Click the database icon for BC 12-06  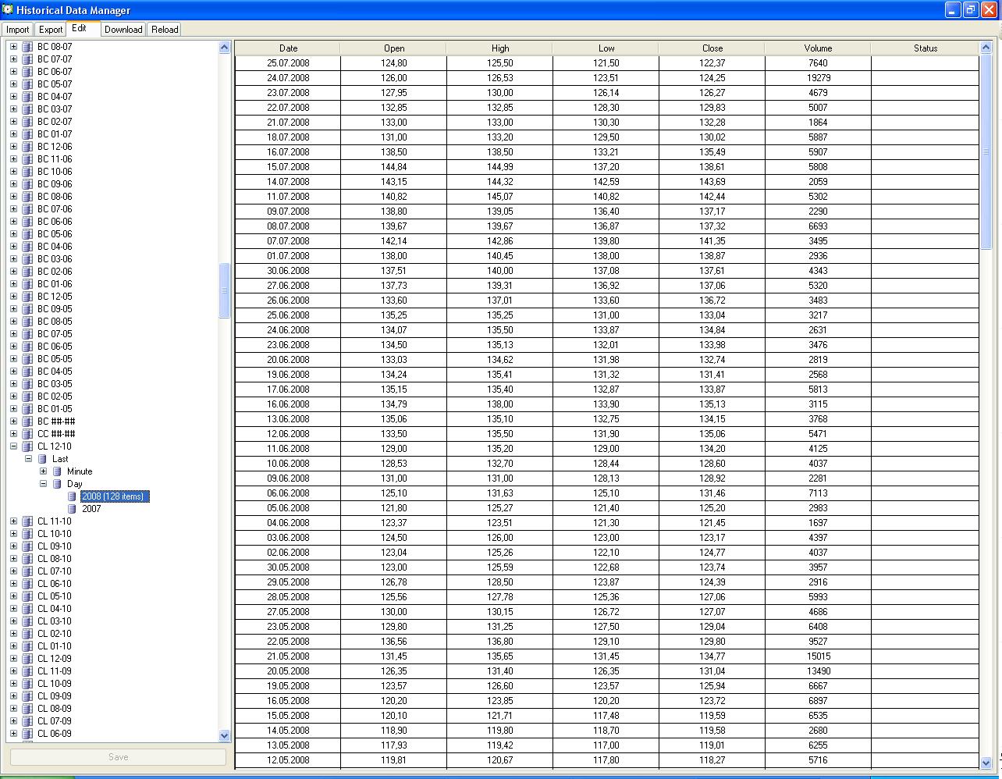click(27, 147)
